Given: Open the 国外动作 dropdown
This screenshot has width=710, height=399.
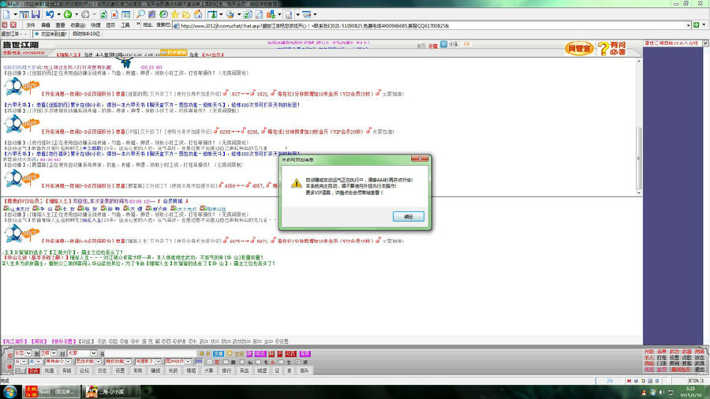Looking at the screenshot, I should pyautogui.click(x=177, y=361).
